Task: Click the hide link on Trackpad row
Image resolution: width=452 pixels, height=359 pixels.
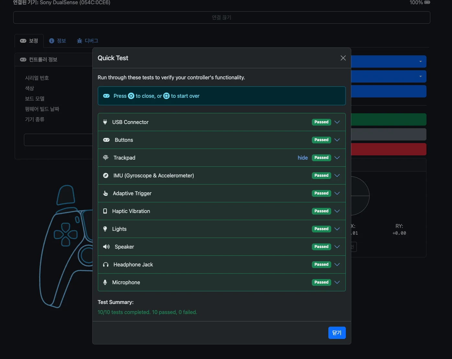Action: click(x=303, y=158)
